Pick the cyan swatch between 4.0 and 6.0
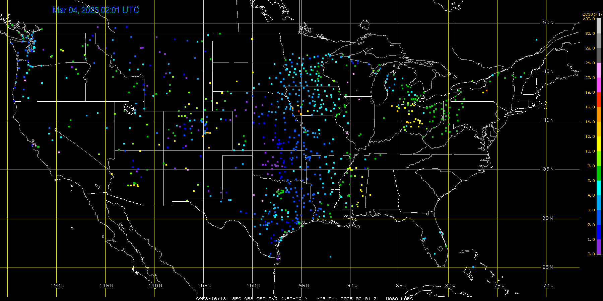 [x=599, y=188]
